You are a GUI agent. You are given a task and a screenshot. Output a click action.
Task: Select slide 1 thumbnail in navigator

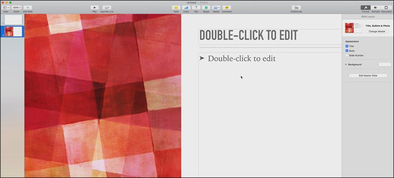(13, 20)
